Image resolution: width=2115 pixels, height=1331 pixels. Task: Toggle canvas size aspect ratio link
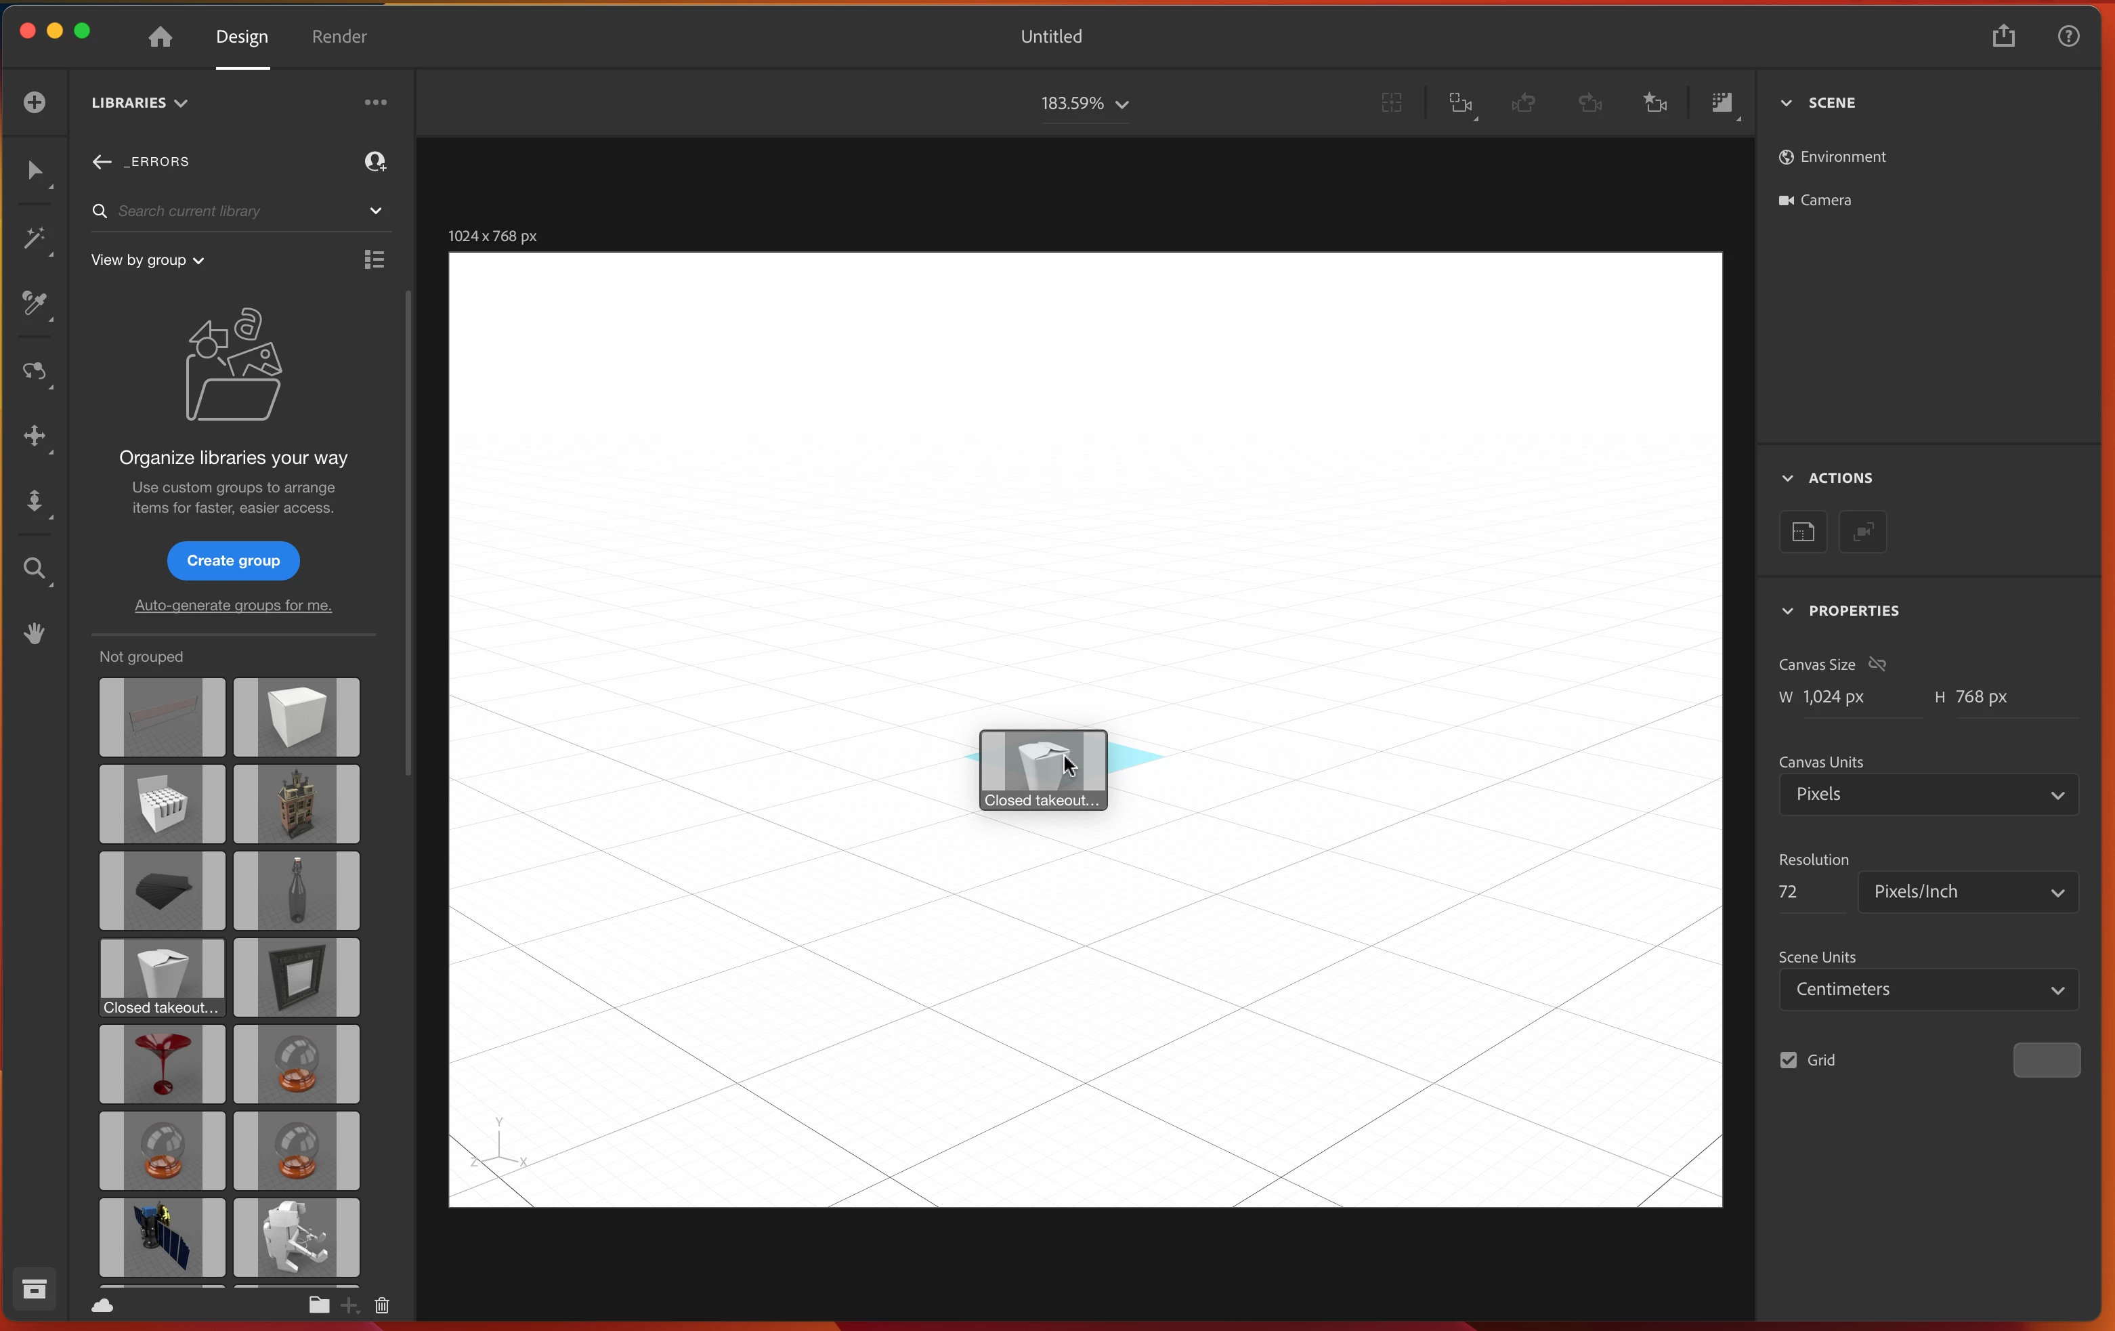pos(1878,664)
